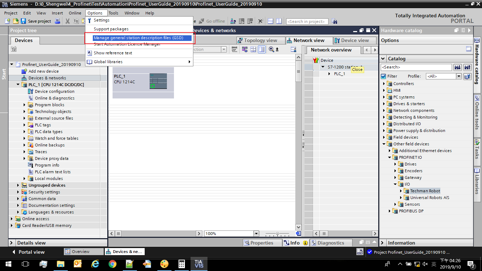Click the Accessible devices toolbar icon

point(234,21)
